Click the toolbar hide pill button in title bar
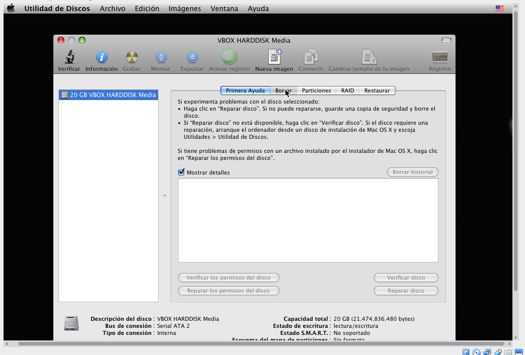Screen dimensions: 525x355 (446, 40)
